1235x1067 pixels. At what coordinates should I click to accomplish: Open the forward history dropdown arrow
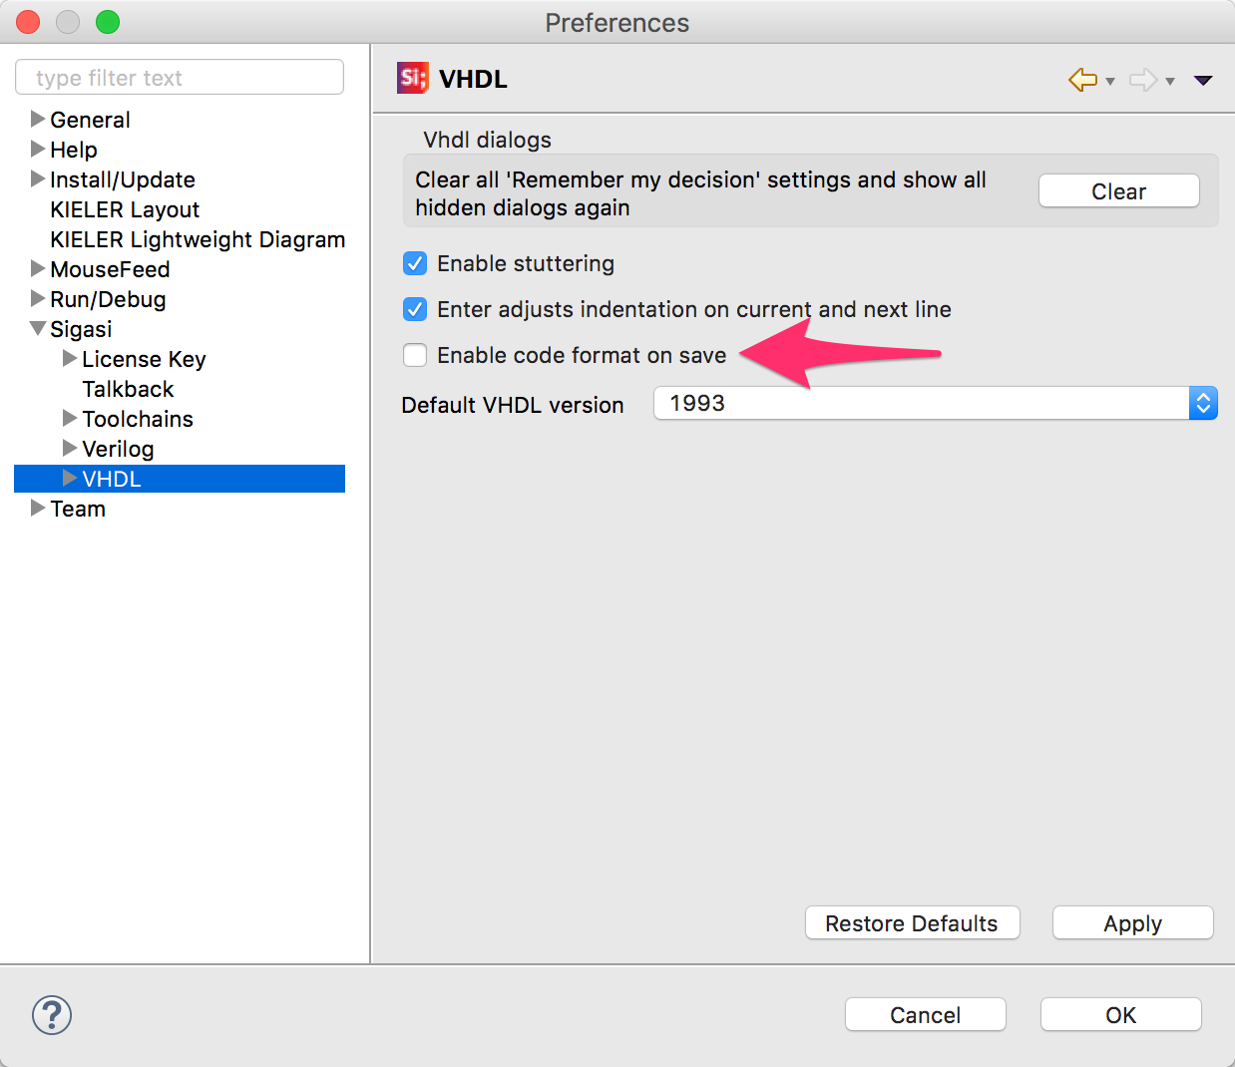click(x=1170, y=82)
